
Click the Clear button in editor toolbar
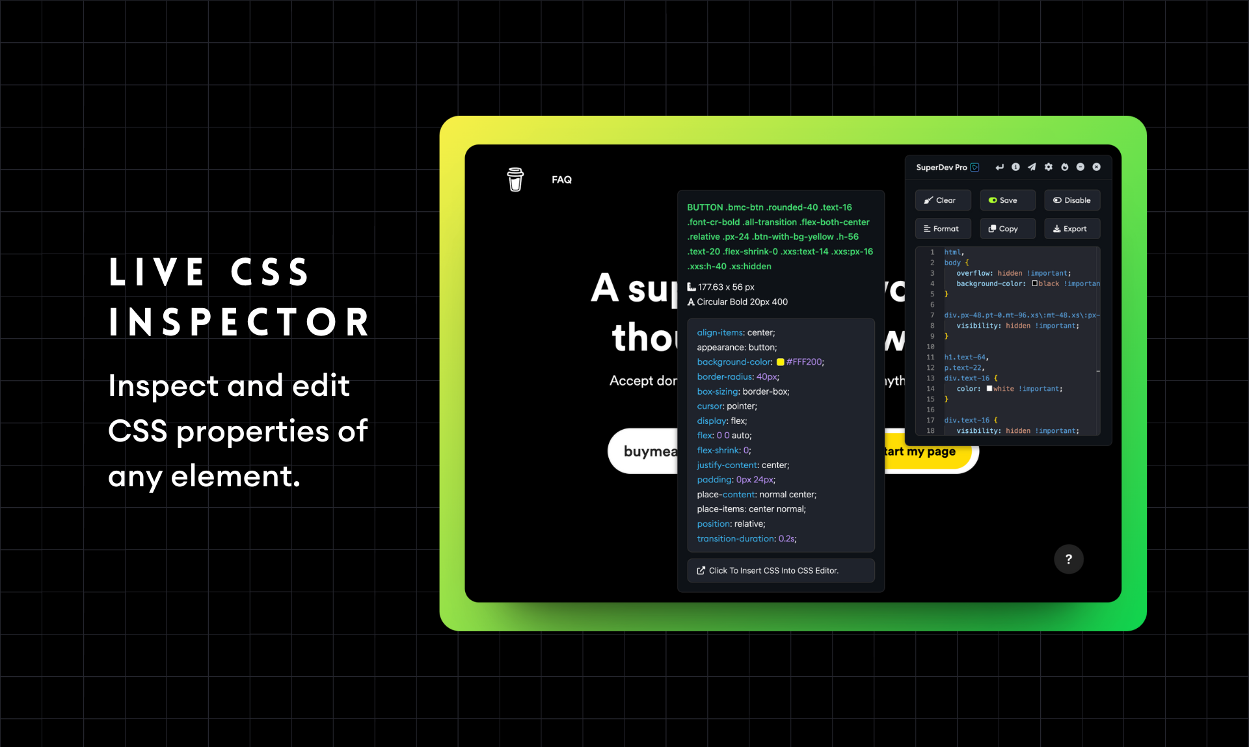click(x=940, y=200)
